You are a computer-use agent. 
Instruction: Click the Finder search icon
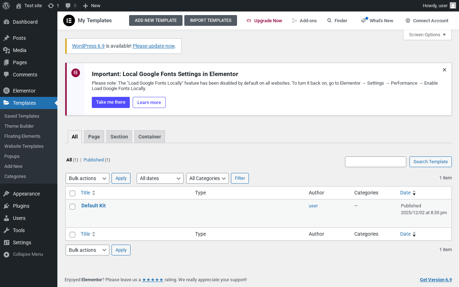[x=329, y=20]
